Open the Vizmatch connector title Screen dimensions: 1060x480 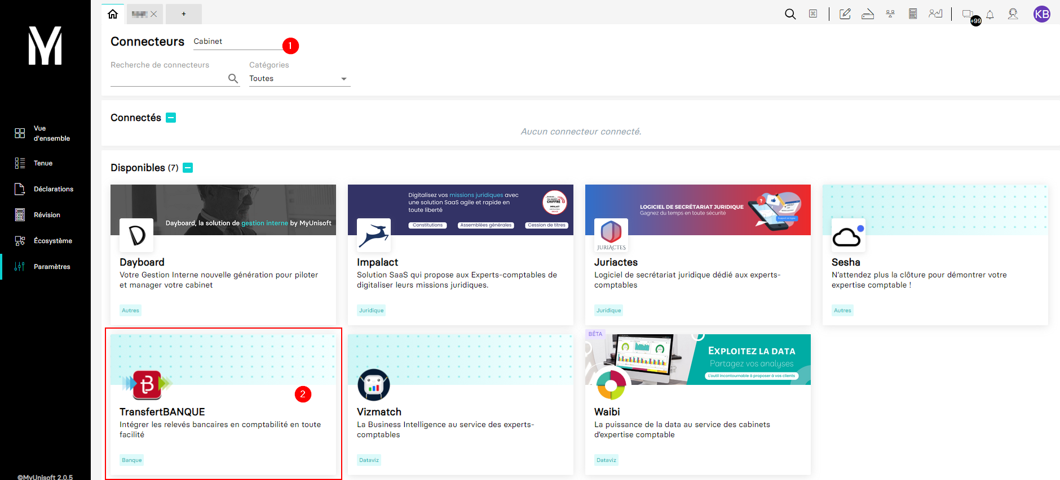379,412
